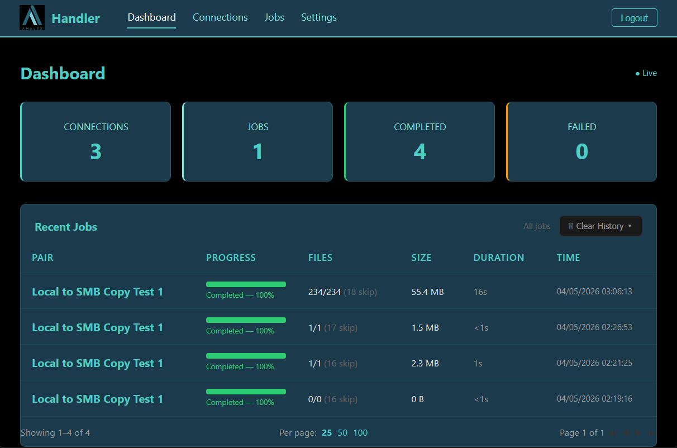This screenshot has height=448, width=677.
Task: Jump to last page arrow
Action: [651, 433]
